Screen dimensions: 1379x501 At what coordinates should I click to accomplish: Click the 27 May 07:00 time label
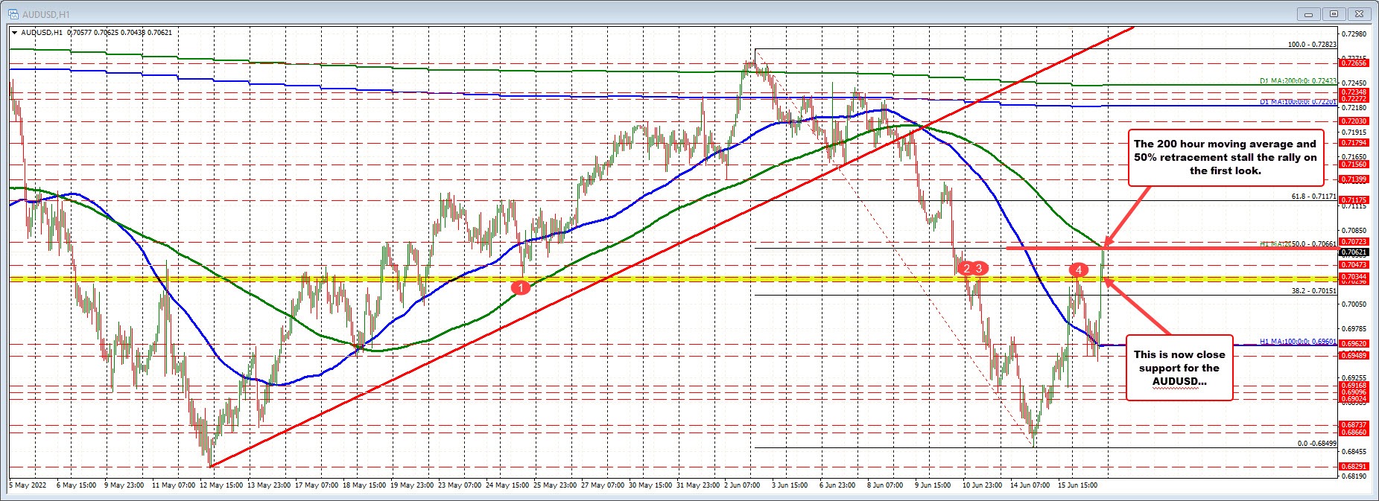[603, 485]
